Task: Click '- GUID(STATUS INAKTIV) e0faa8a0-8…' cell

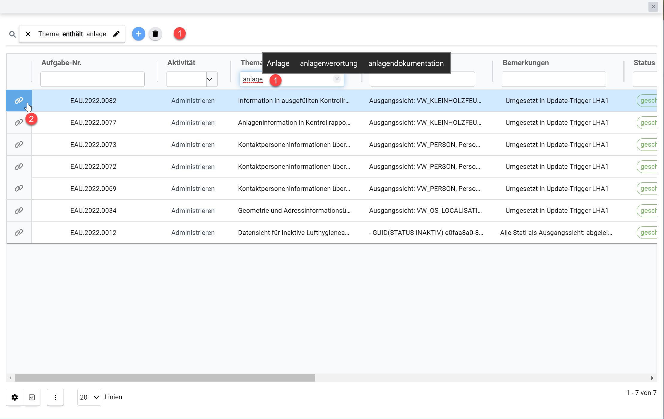Action: click(x=426, y=233)
